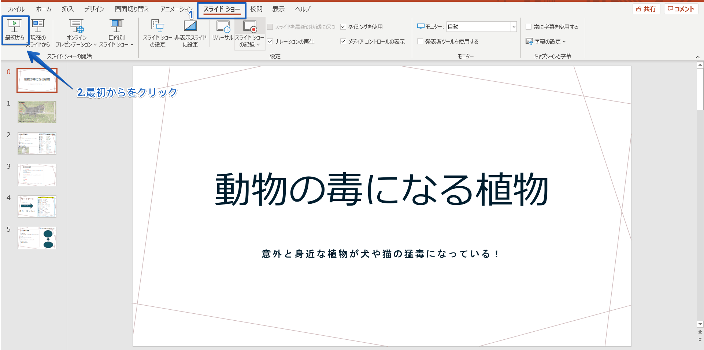
Task: Check 常に字幕を使用する option
Action: click(529, 26)
